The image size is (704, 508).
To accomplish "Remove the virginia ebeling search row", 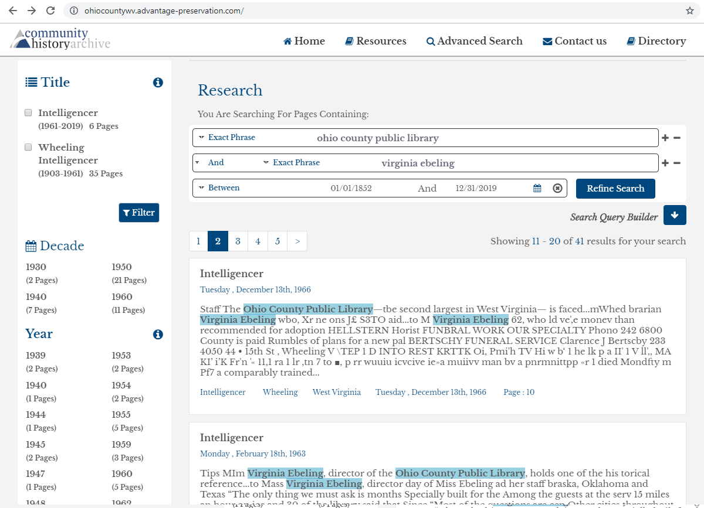I will 677,163.
